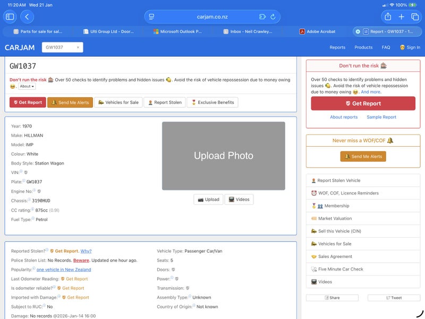Viewport: 425px width, 319px height.
Task: Select Market Valuation in the sidebar list
Action: pyautogui.click(x=335, y=219)
